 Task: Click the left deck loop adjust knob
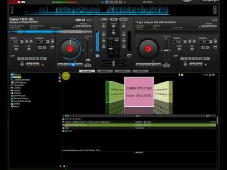[22, 64]
